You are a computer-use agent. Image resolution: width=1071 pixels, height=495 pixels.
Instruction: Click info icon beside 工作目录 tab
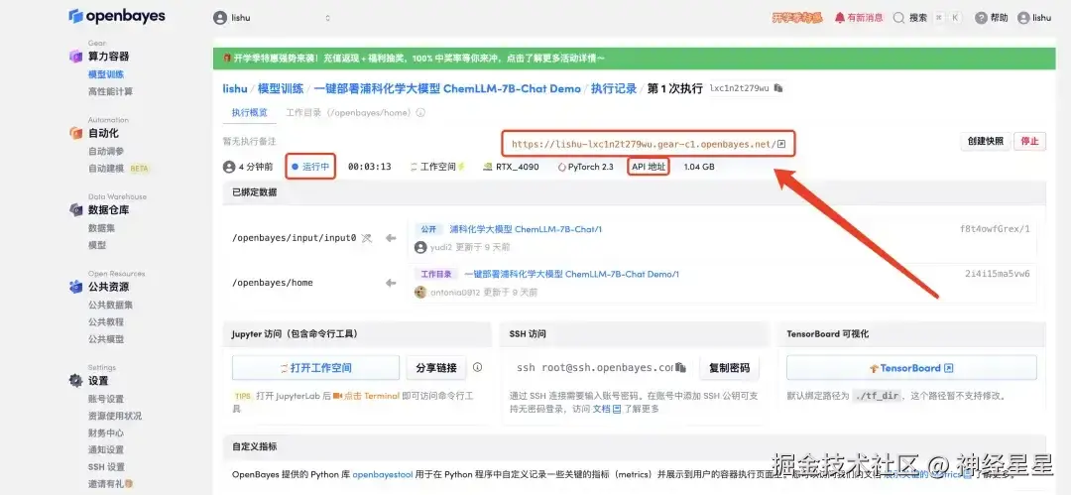pos(420,113)
